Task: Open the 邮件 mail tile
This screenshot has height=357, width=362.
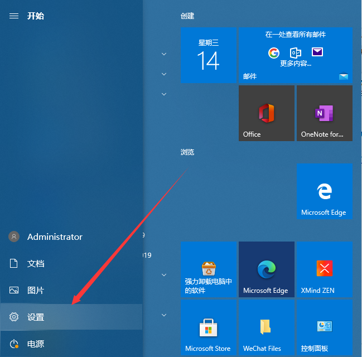Action: (295, 56)
